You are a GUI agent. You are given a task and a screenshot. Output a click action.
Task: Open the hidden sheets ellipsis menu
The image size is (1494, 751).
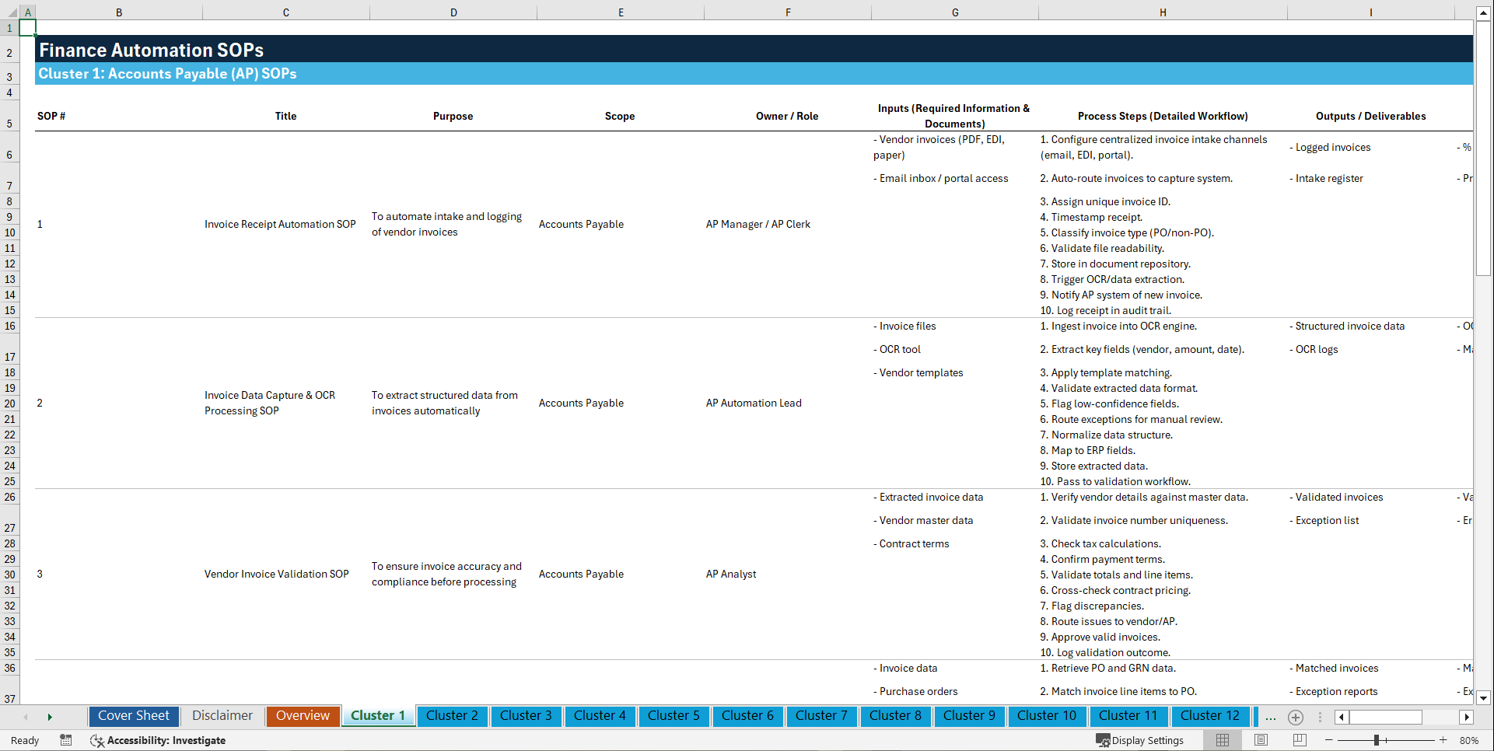tap(1270, 717)
